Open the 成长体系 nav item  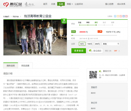click(x=121, y=4)
